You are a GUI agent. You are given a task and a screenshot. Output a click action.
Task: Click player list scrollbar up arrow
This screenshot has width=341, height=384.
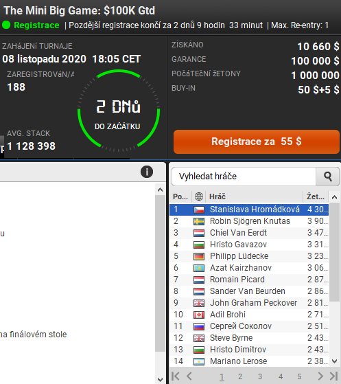334,197
